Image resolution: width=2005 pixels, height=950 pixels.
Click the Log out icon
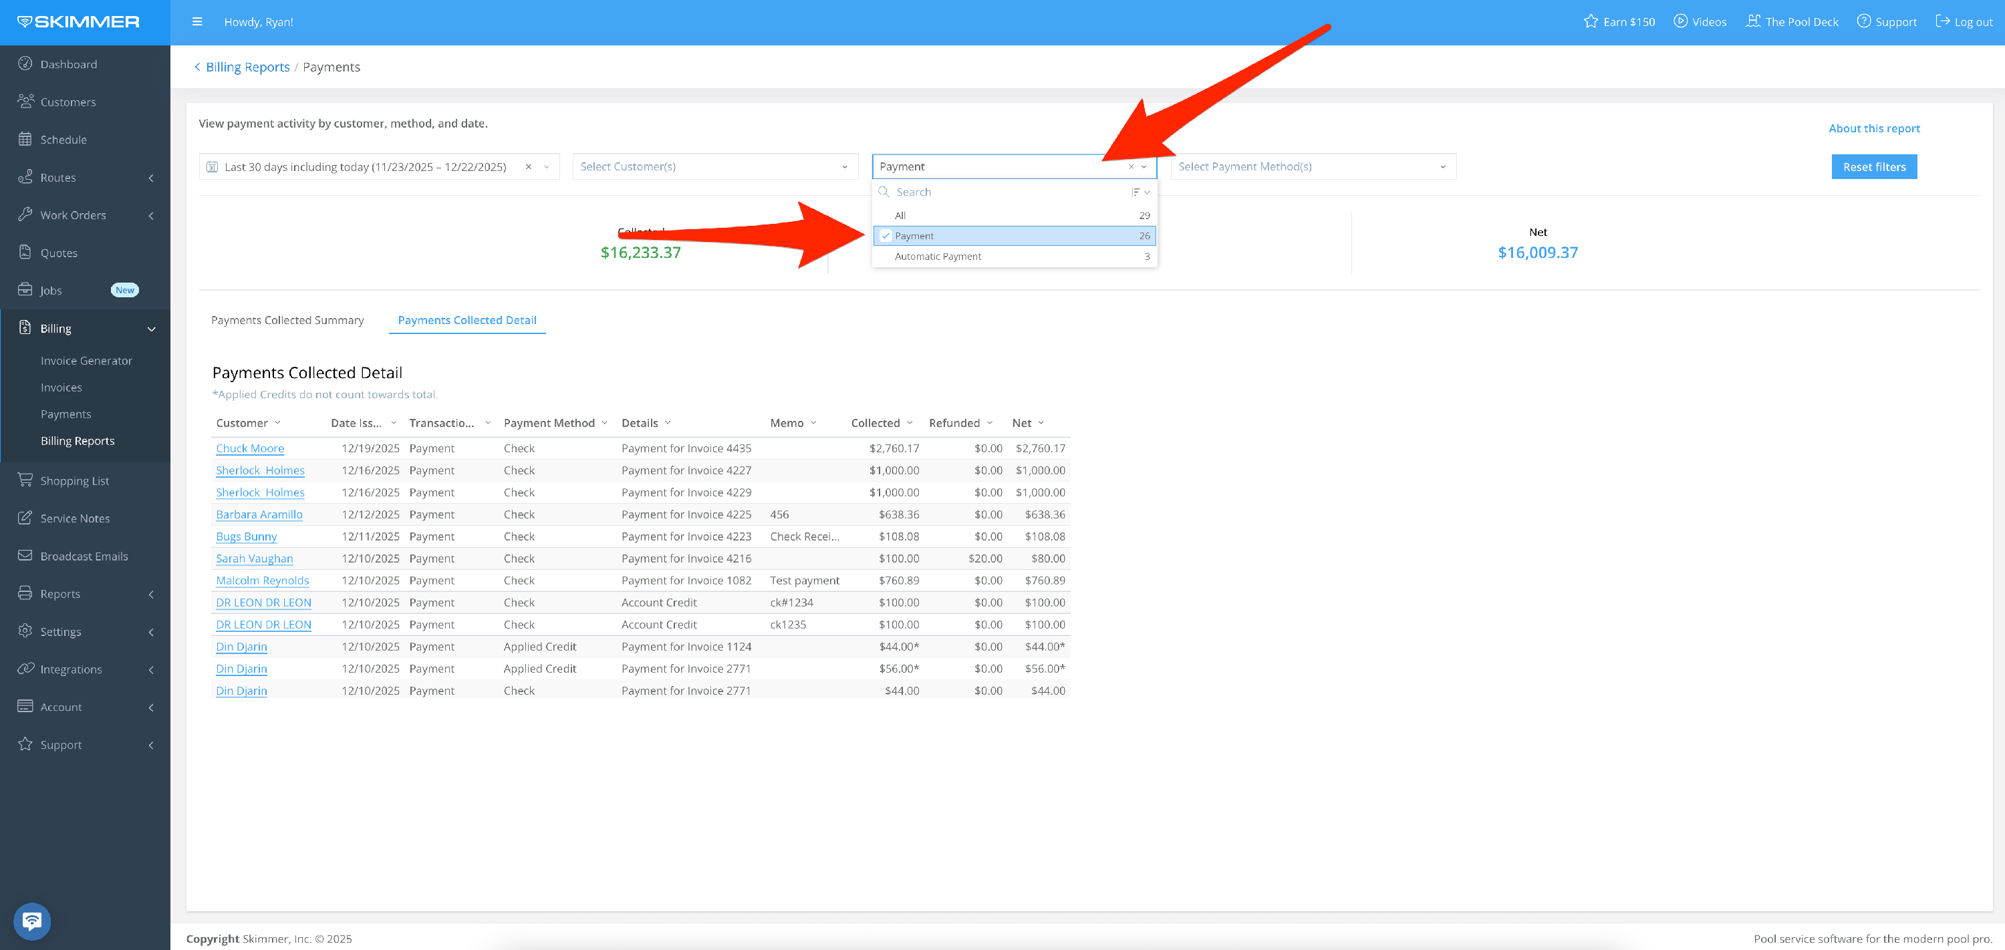click(x=1942, y=22)
